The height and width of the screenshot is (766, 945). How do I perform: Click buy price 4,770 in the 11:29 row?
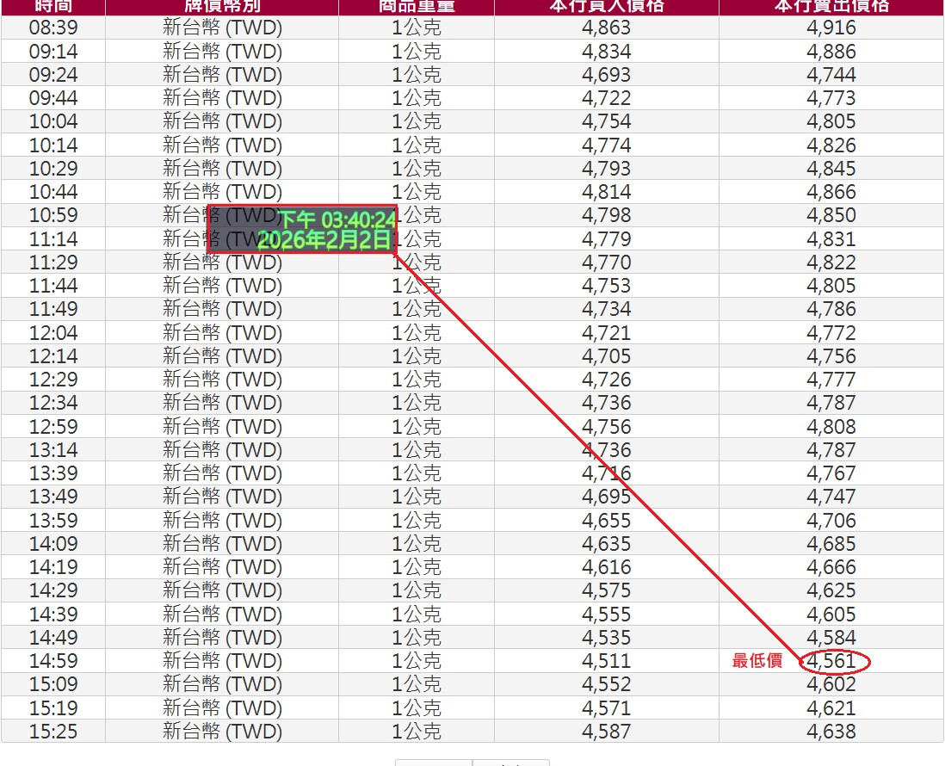coord(606,263)
